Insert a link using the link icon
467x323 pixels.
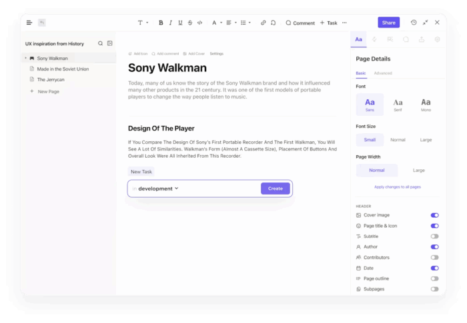pyautogui.click(x=263, y=23)
